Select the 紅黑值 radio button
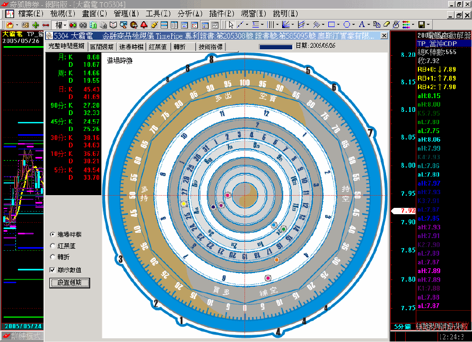 52,245
